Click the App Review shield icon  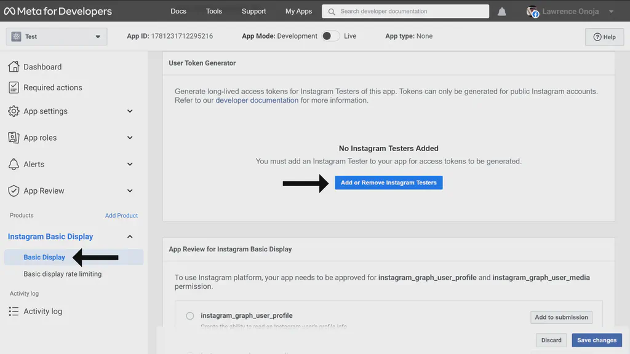click(x=14, y=191)
